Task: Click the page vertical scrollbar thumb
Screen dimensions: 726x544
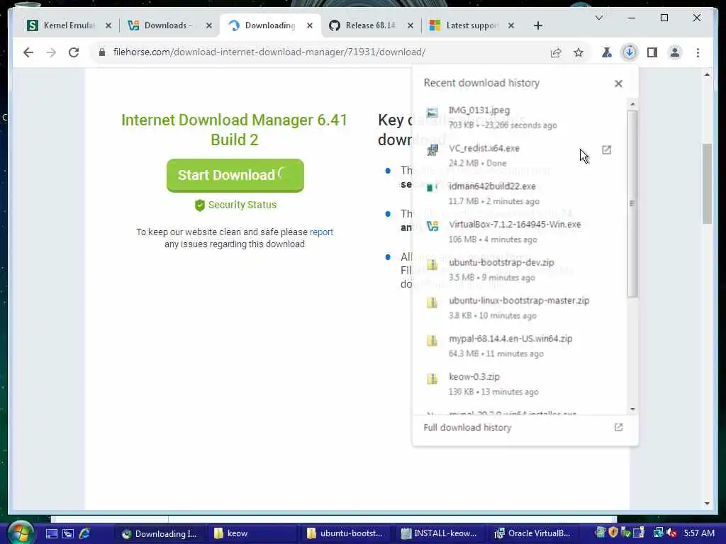Action: [707, 184]
